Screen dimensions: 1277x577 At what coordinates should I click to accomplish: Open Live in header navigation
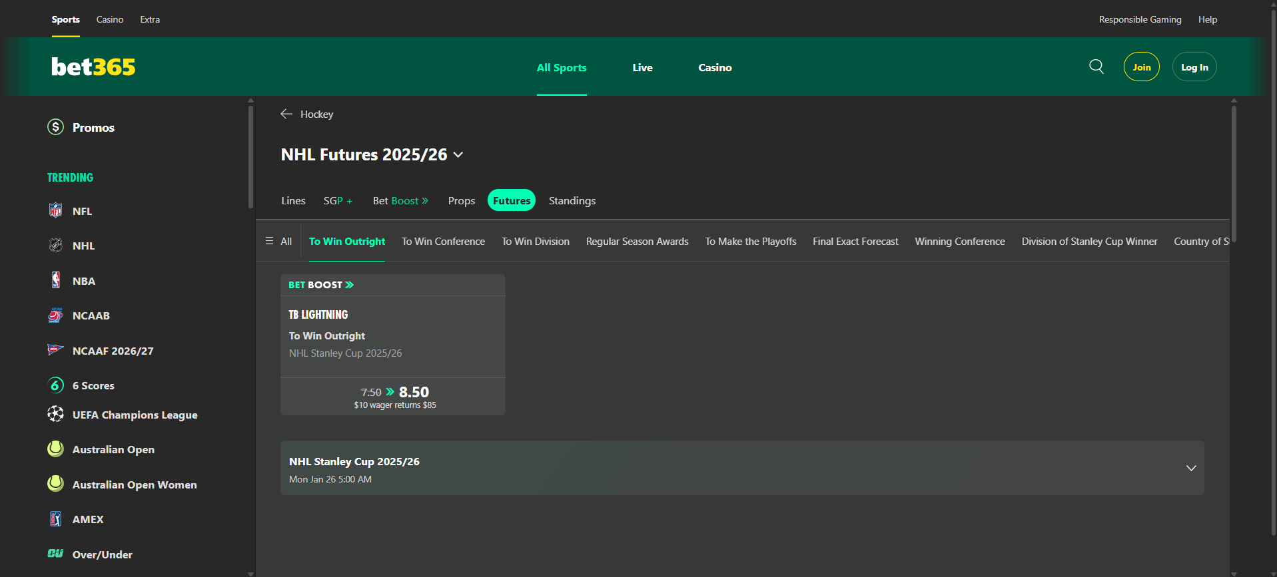(642, 67)
